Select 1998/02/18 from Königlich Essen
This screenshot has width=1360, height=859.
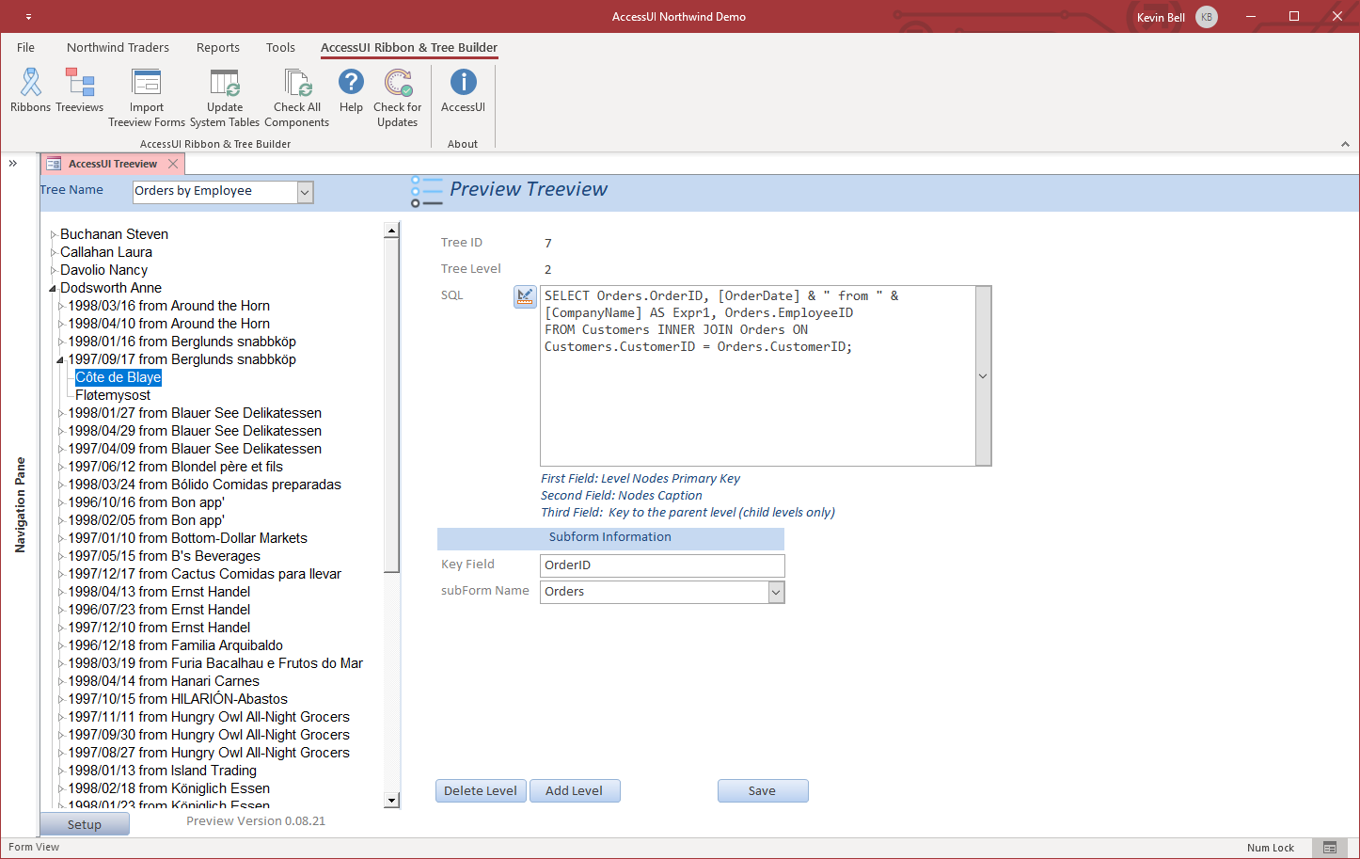click(x=169, y=789)
